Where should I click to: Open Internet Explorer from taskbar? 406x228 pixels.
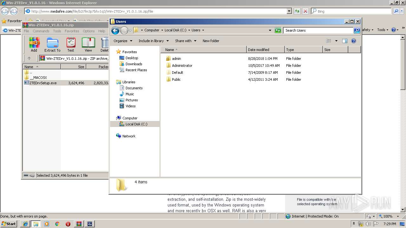click(25, 224)
